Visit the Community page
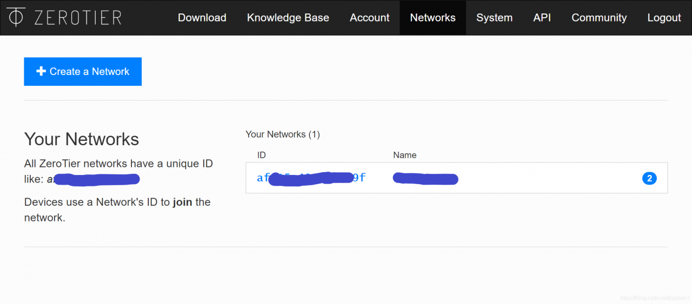Viewport: 692px width, 304px height. pyautogui.click(x=599, y=18)
